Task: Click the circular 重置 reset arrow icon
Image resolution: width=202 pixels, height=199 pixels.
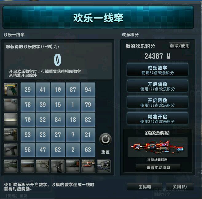Action: point(105,139)
